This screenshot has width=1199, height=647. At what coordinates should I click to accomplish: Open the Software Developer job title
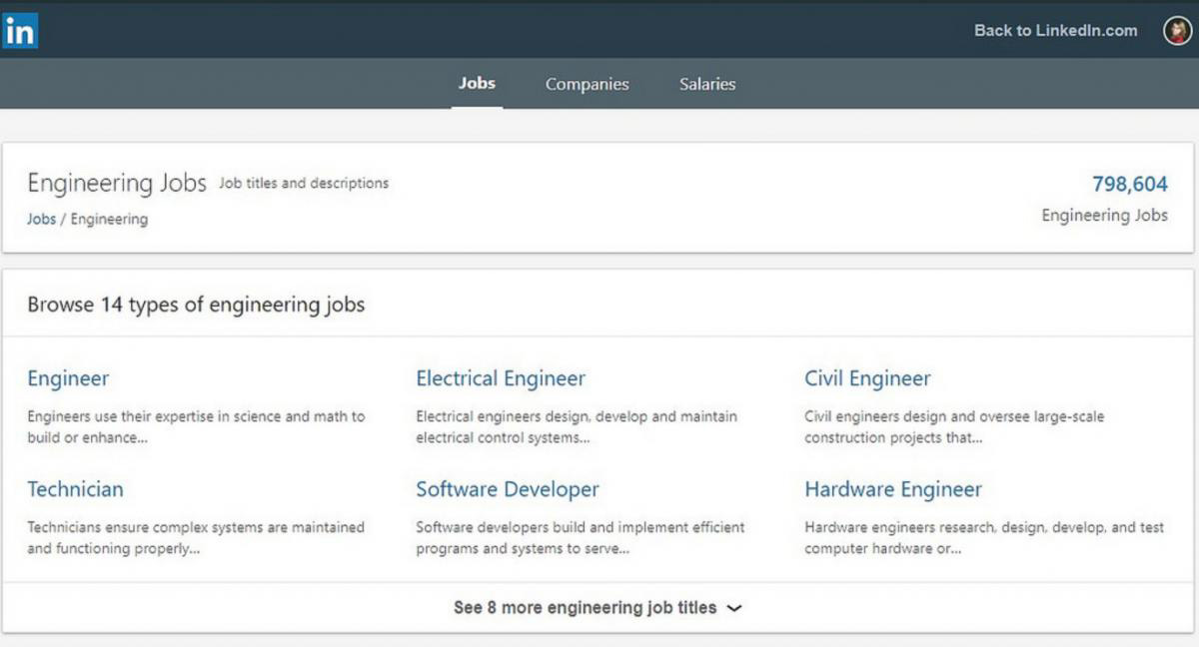(508, 489)
